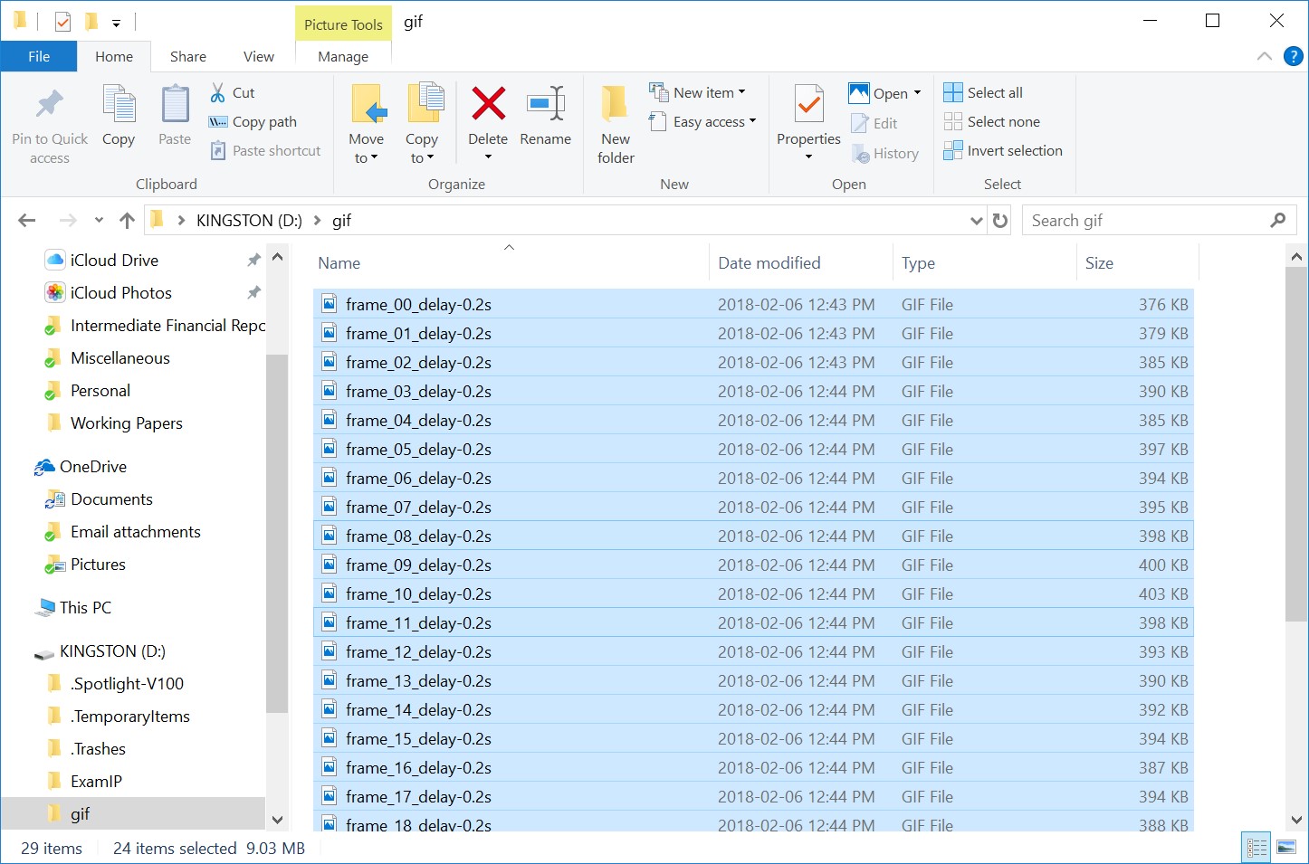Switch to the View tab
The width and height of the screenshot is (1309, 864).
tap(259, 56)
